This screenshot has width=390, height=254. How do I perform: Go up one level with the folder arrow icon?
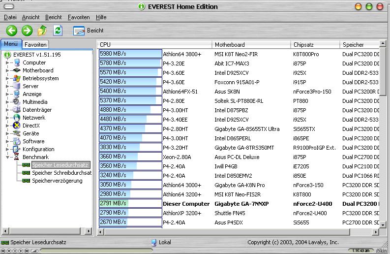[42, 31]
